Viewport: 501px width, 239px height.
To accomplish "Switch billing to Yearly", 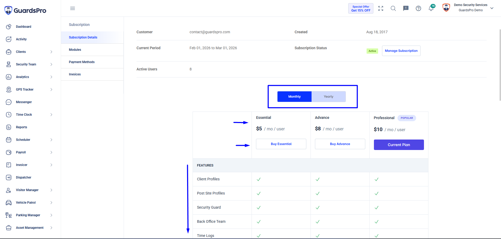I will coord(329,97).
